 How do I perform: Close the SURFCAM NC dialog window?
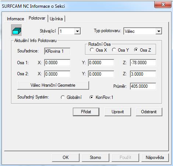click(163, 4)
